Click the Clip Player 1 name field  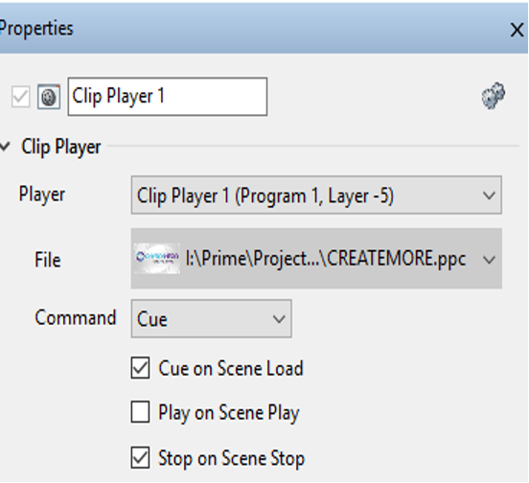click(x=168, y=97)
